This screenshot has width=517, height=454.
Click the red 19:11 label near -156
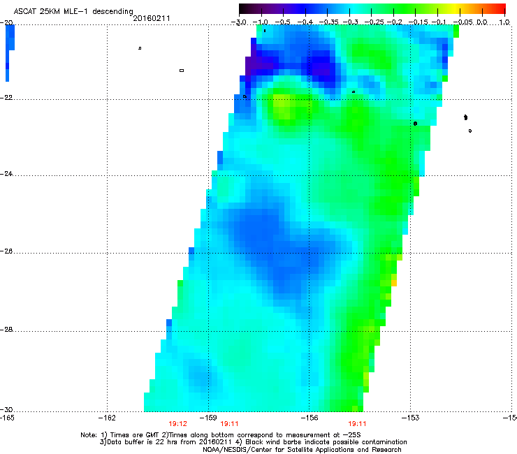coord(357,424)
